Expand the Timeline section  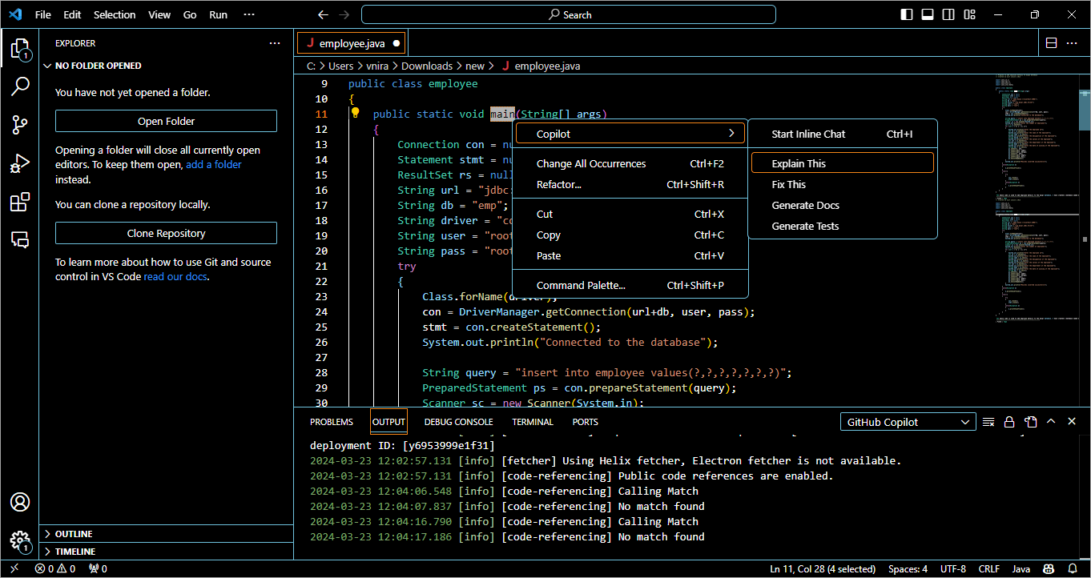click(75, 552)
